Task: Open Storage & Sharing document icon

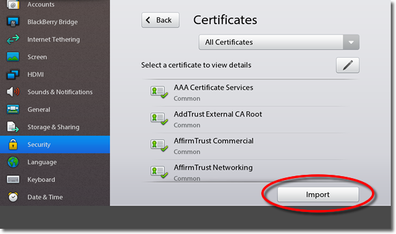Action: 12,127
